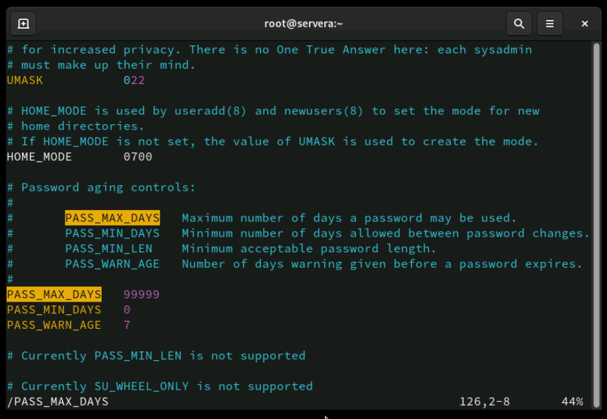Click the 44% file position indicator
Viewport: 607px width, 419px height.
[572, 402]
